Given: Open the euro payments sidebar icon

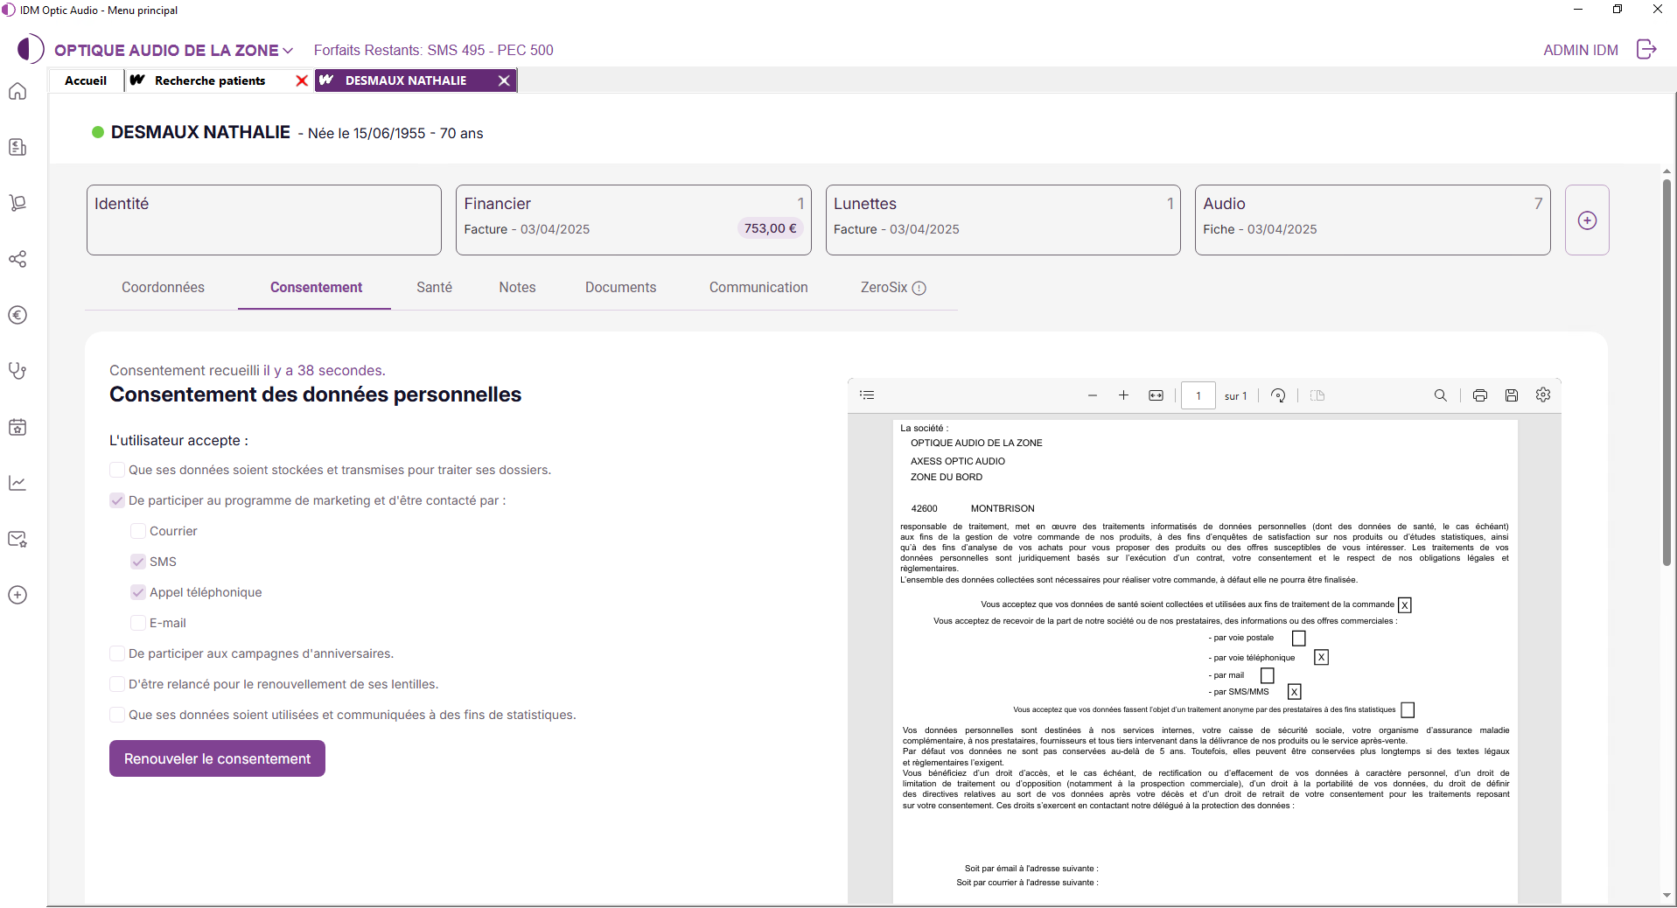Looking at the screenshot, I should tap(17, 316).
